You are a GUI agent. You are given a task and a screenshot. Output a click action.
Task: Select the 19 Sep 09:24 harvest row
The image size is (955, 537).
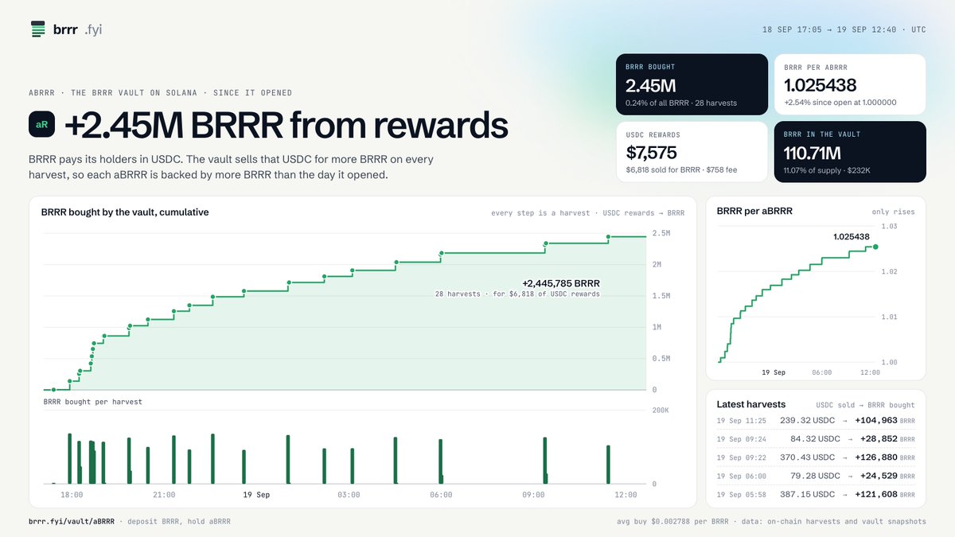816,439
